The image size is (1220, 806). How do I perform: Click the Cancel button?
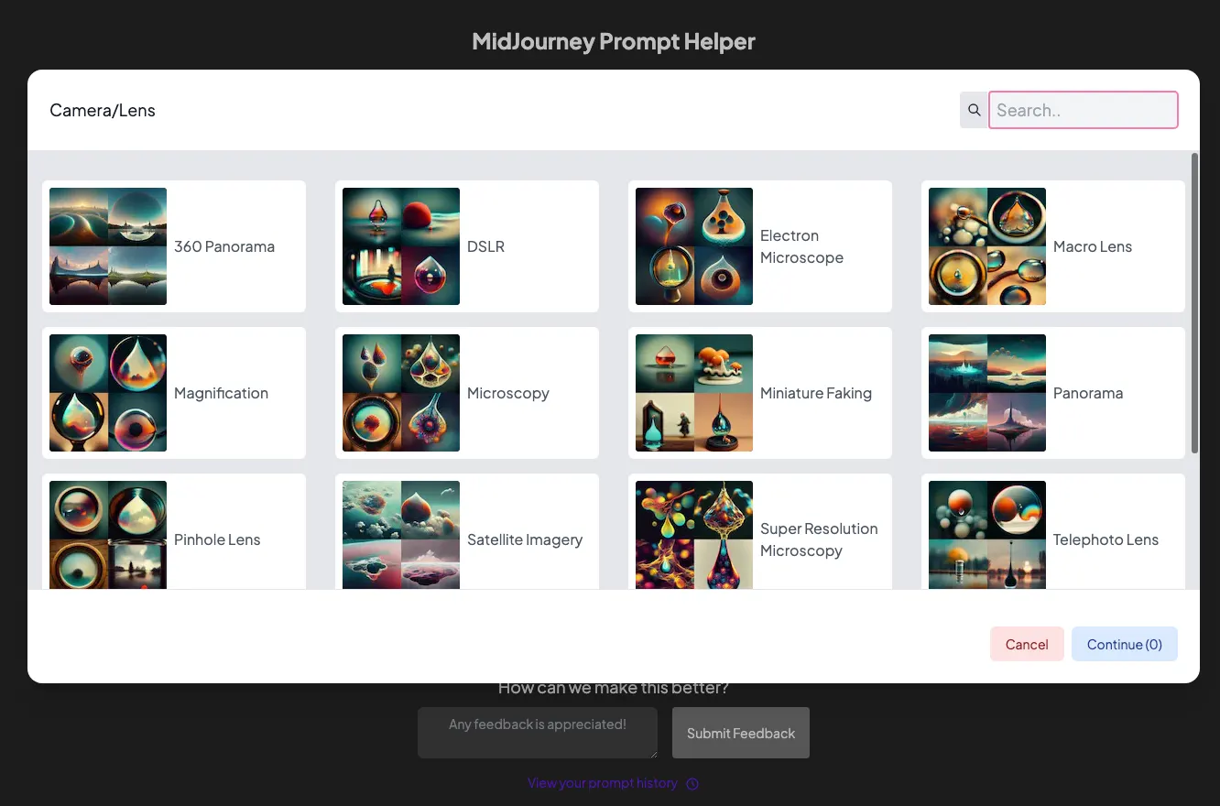(1027, 644)
